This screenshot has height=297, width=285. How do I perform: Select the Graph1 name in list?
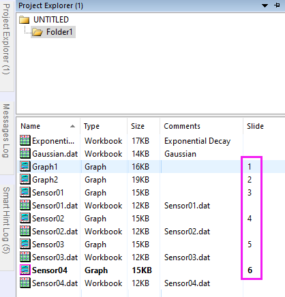(45, 167)
